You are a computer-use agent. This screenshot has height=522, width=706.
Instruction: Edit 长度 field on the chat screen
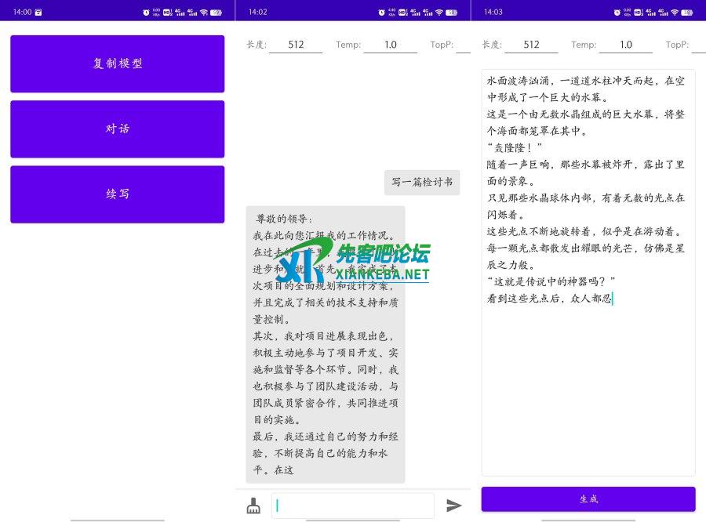click(296, 45)
